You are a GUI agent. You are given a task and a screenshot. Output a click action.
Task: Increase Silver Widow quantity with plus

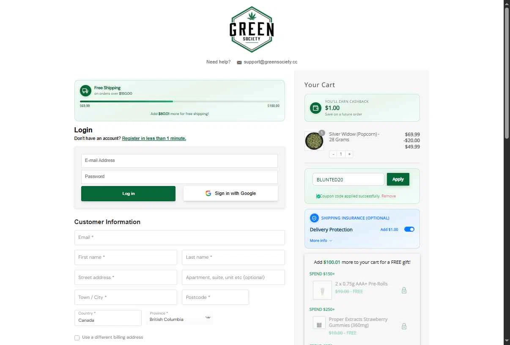[349, 154]
